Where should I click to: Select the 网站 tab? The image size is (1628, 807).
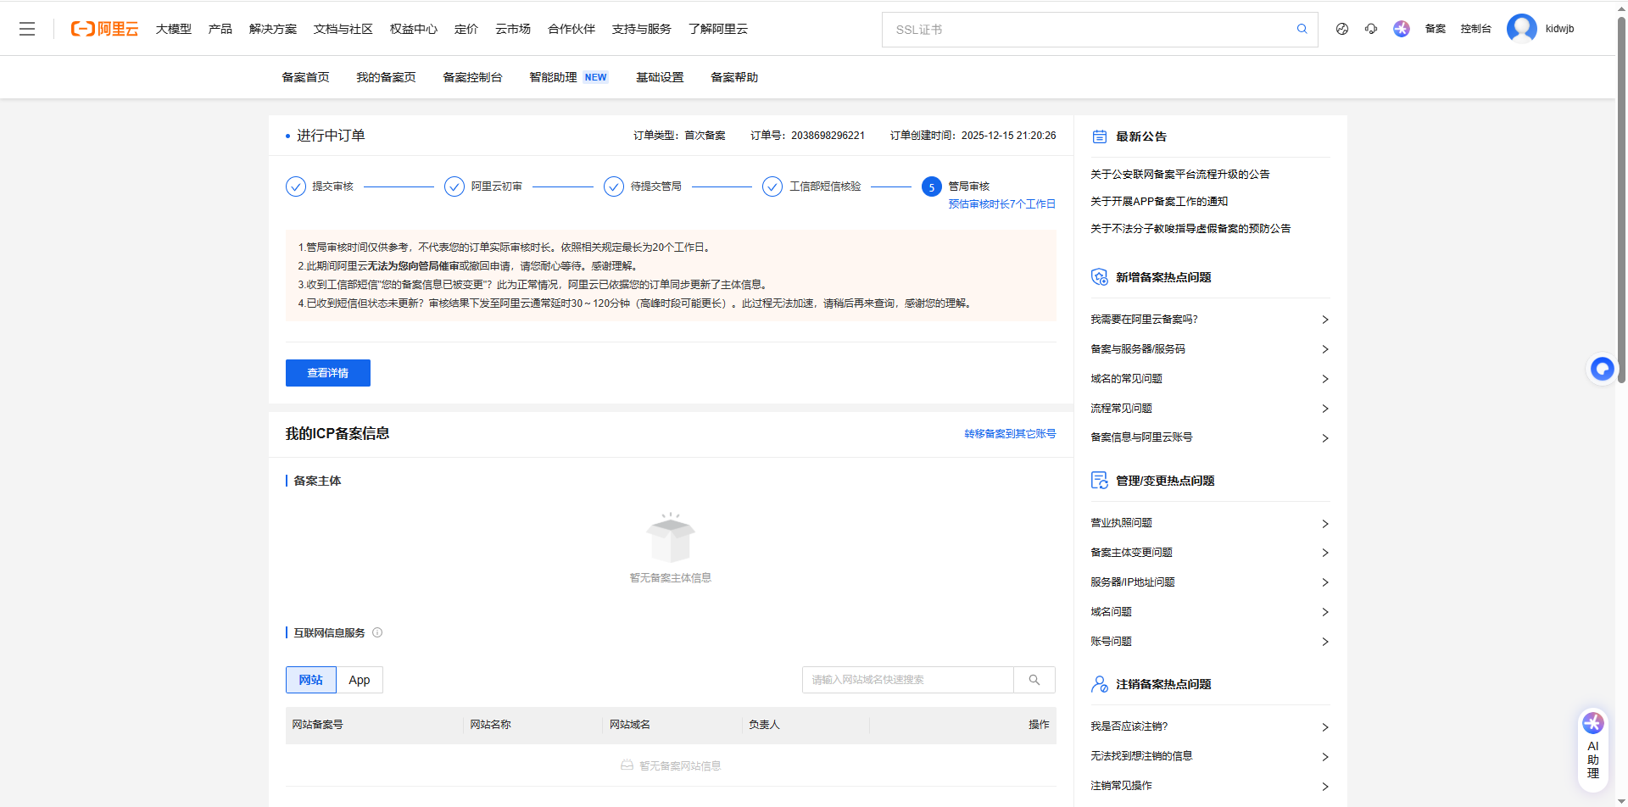tap(310, 680)
